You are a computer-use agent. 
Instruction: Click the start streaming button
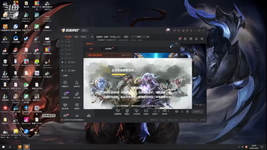pyautogui.click(x=198, y=112)
